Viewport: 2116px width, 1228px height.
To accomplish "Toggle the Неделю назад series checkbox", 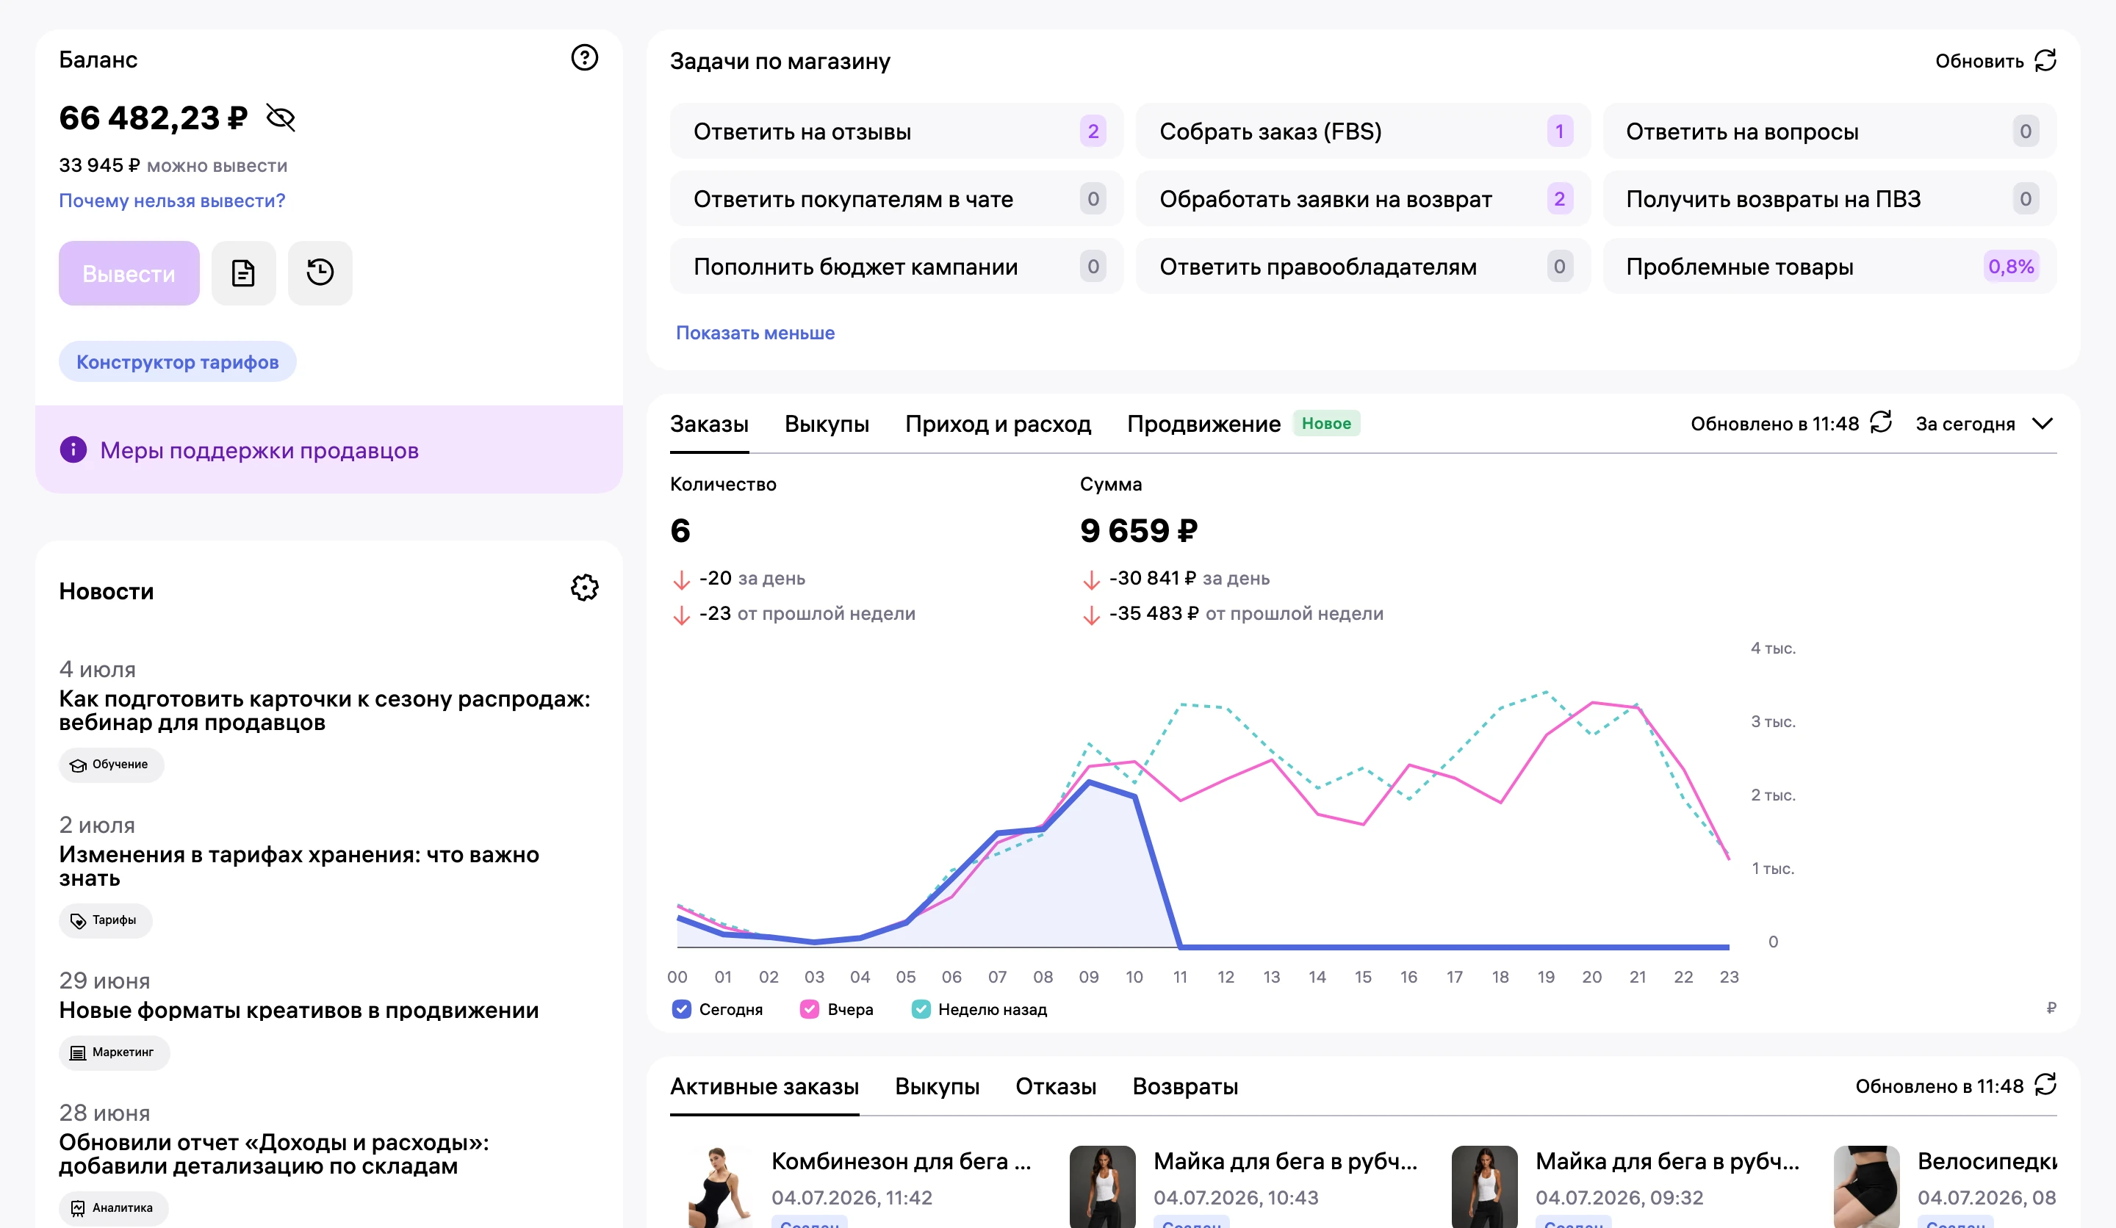I will (x=921, y=1009).
